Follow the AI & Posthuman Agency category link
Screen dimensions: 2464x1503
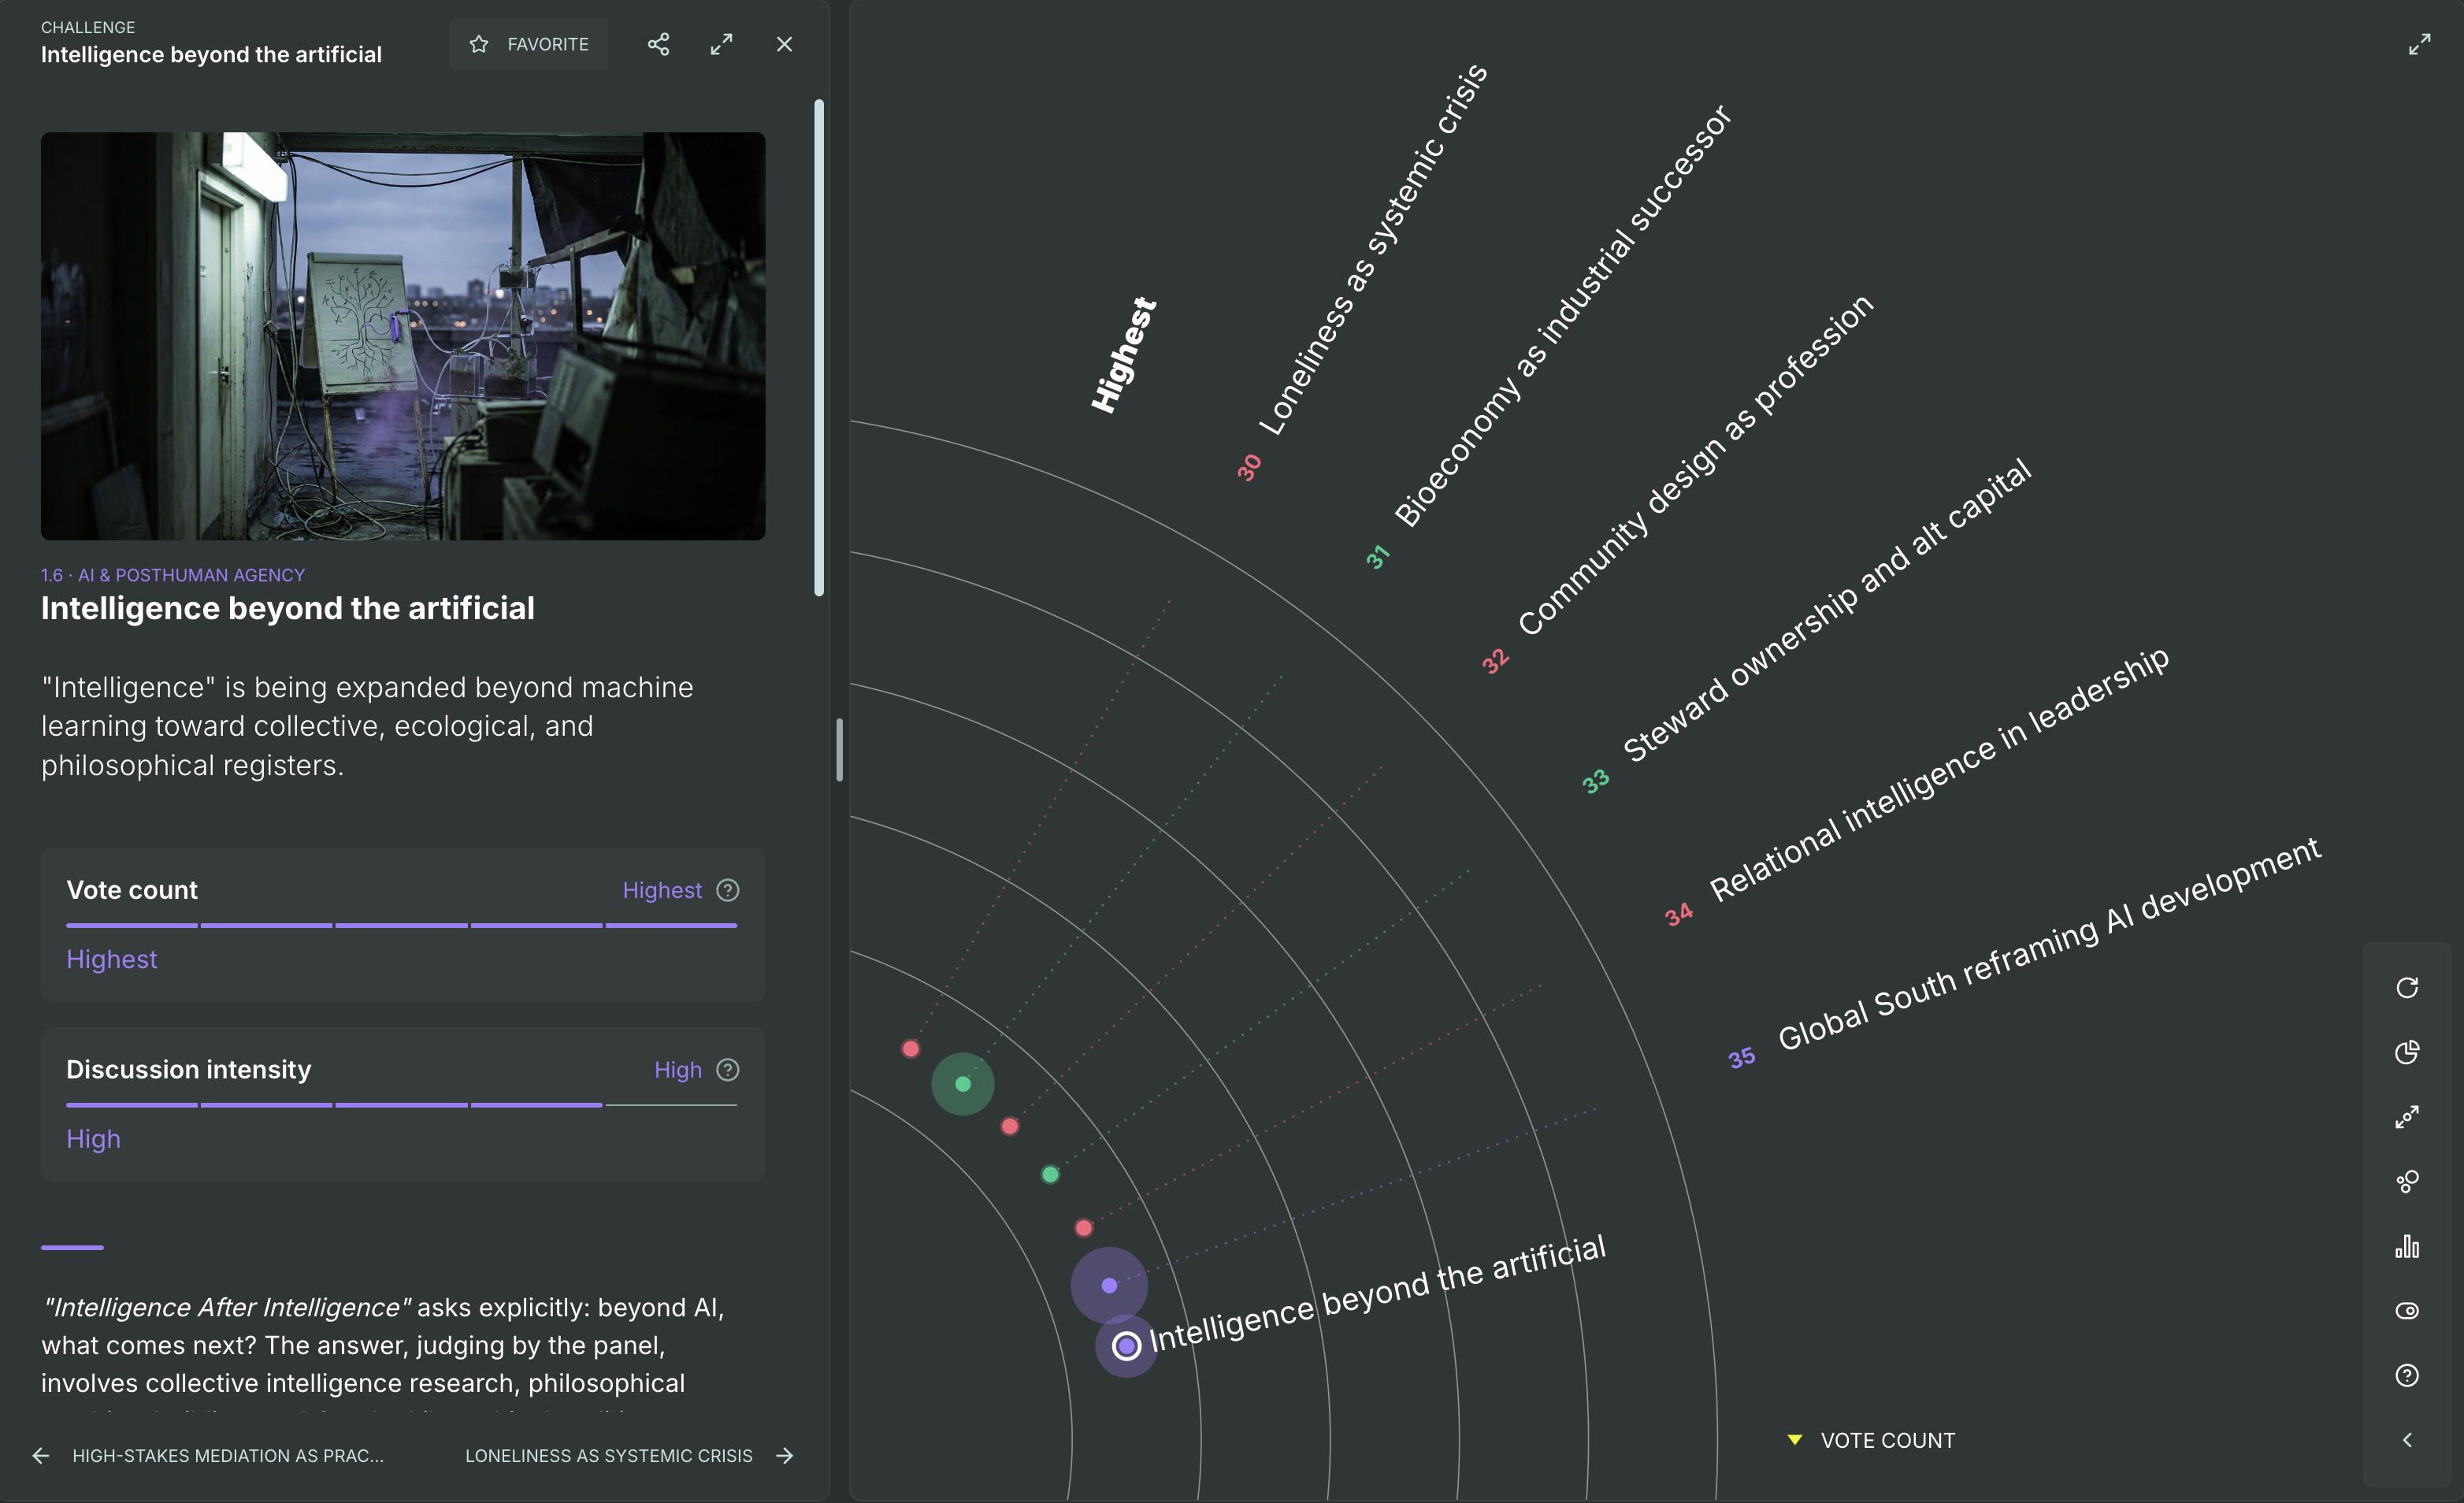point(173,575)
